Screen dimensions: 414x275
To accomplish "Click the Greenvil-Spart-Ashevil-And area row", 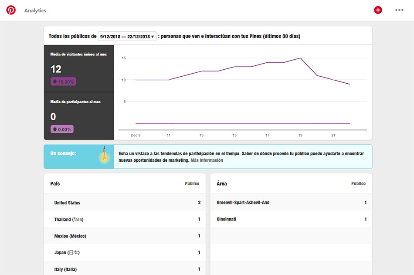I will pyautogui.click(x=291, y=203).
